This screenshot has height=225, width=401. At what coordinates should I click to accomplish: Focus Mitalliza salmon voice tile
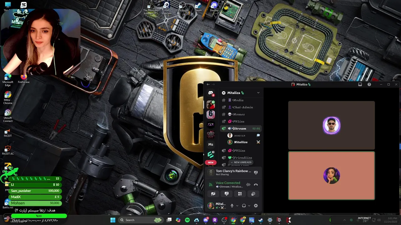pos(331,176)
